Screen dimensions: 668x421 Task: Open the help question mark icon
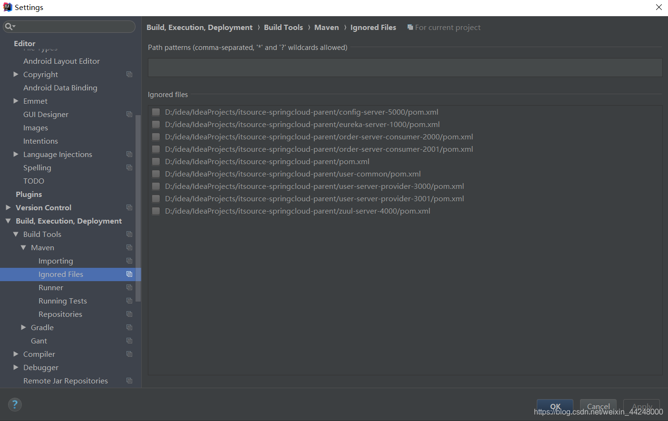pyautogui.click(x=15, y=404)
